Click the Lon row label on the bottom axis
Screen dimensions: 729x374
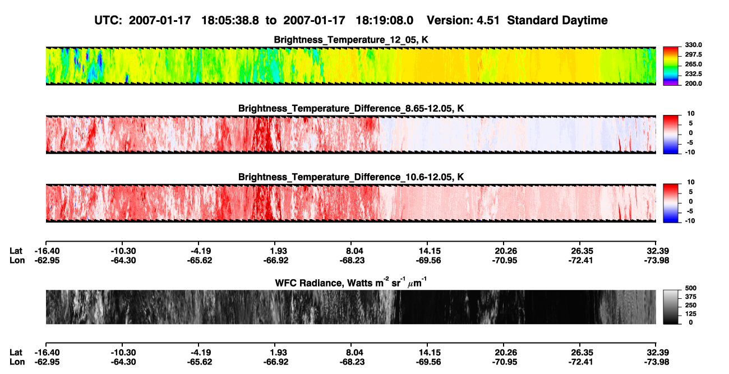click(x=16, y=362)
